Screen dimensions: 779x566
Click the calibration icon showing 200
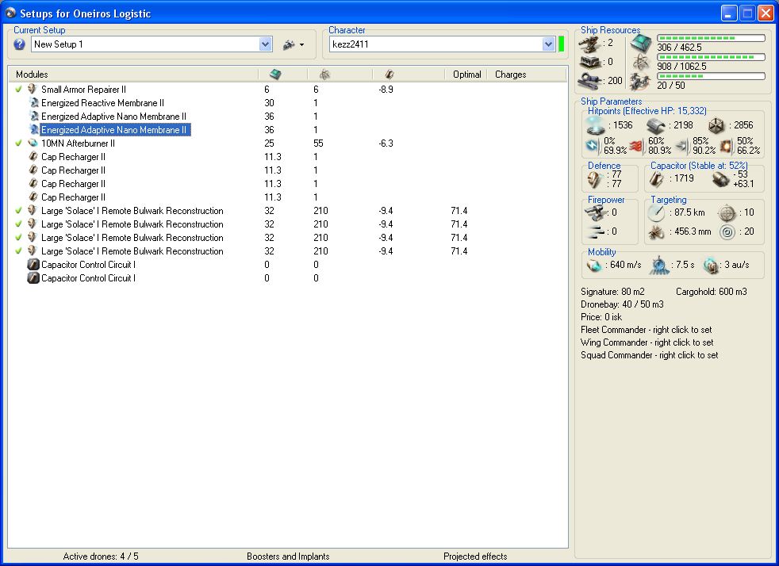pyautogui.click(x=590, y=80)
